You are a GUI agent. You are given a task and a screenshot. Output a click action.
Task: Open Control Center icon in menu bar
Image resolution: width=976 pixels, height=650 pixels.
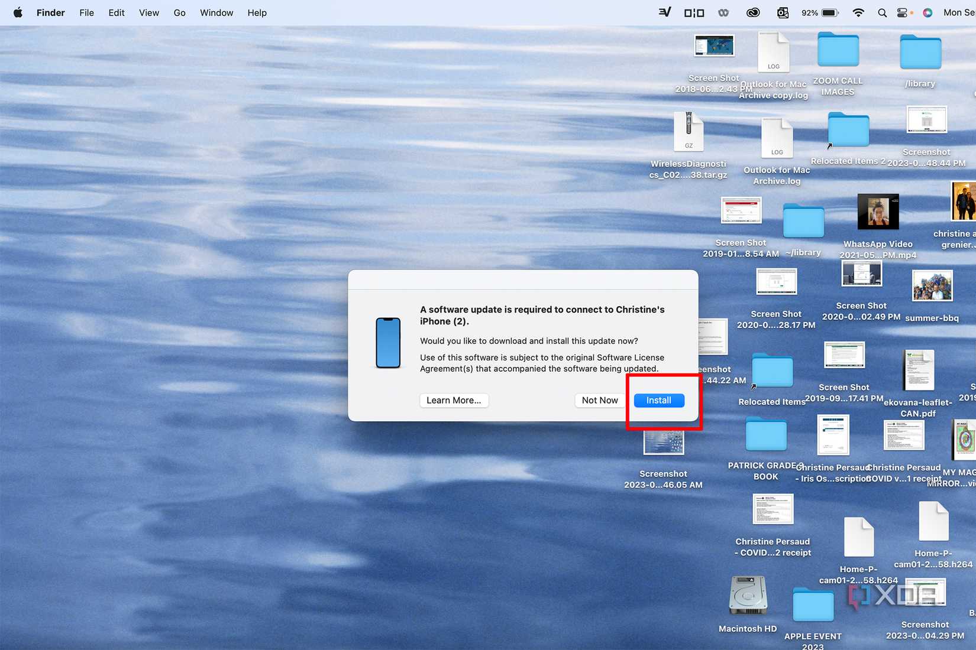[x=902, y=12]
